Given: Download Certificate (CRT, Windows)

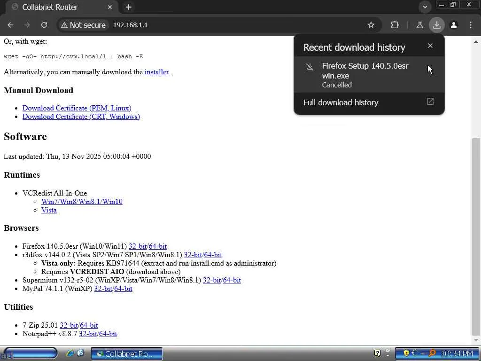Looking at the screenshot, I should (x=81, y=117).
